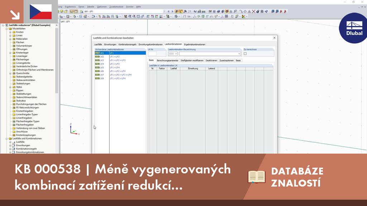Click the Leitend column header

click(211, 69)
